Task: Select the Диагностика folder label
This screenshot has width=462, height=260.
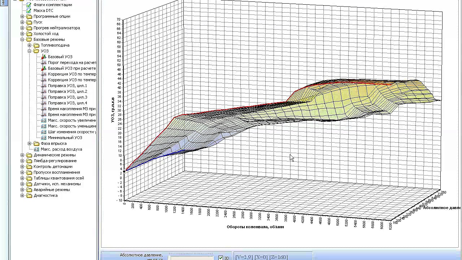Action: pyautogui.click(x=45, y=195)
